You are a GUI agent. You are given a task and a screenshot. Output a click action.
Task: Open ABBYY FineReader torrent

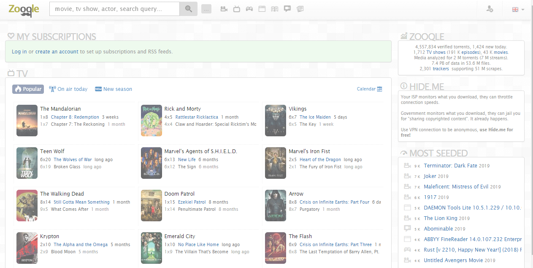point(473,239)
